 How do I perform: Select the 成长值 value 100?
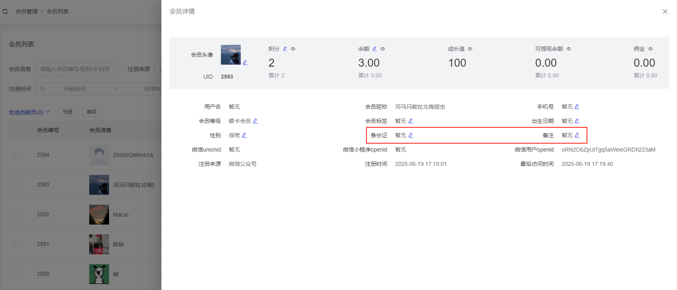point(457,63)
